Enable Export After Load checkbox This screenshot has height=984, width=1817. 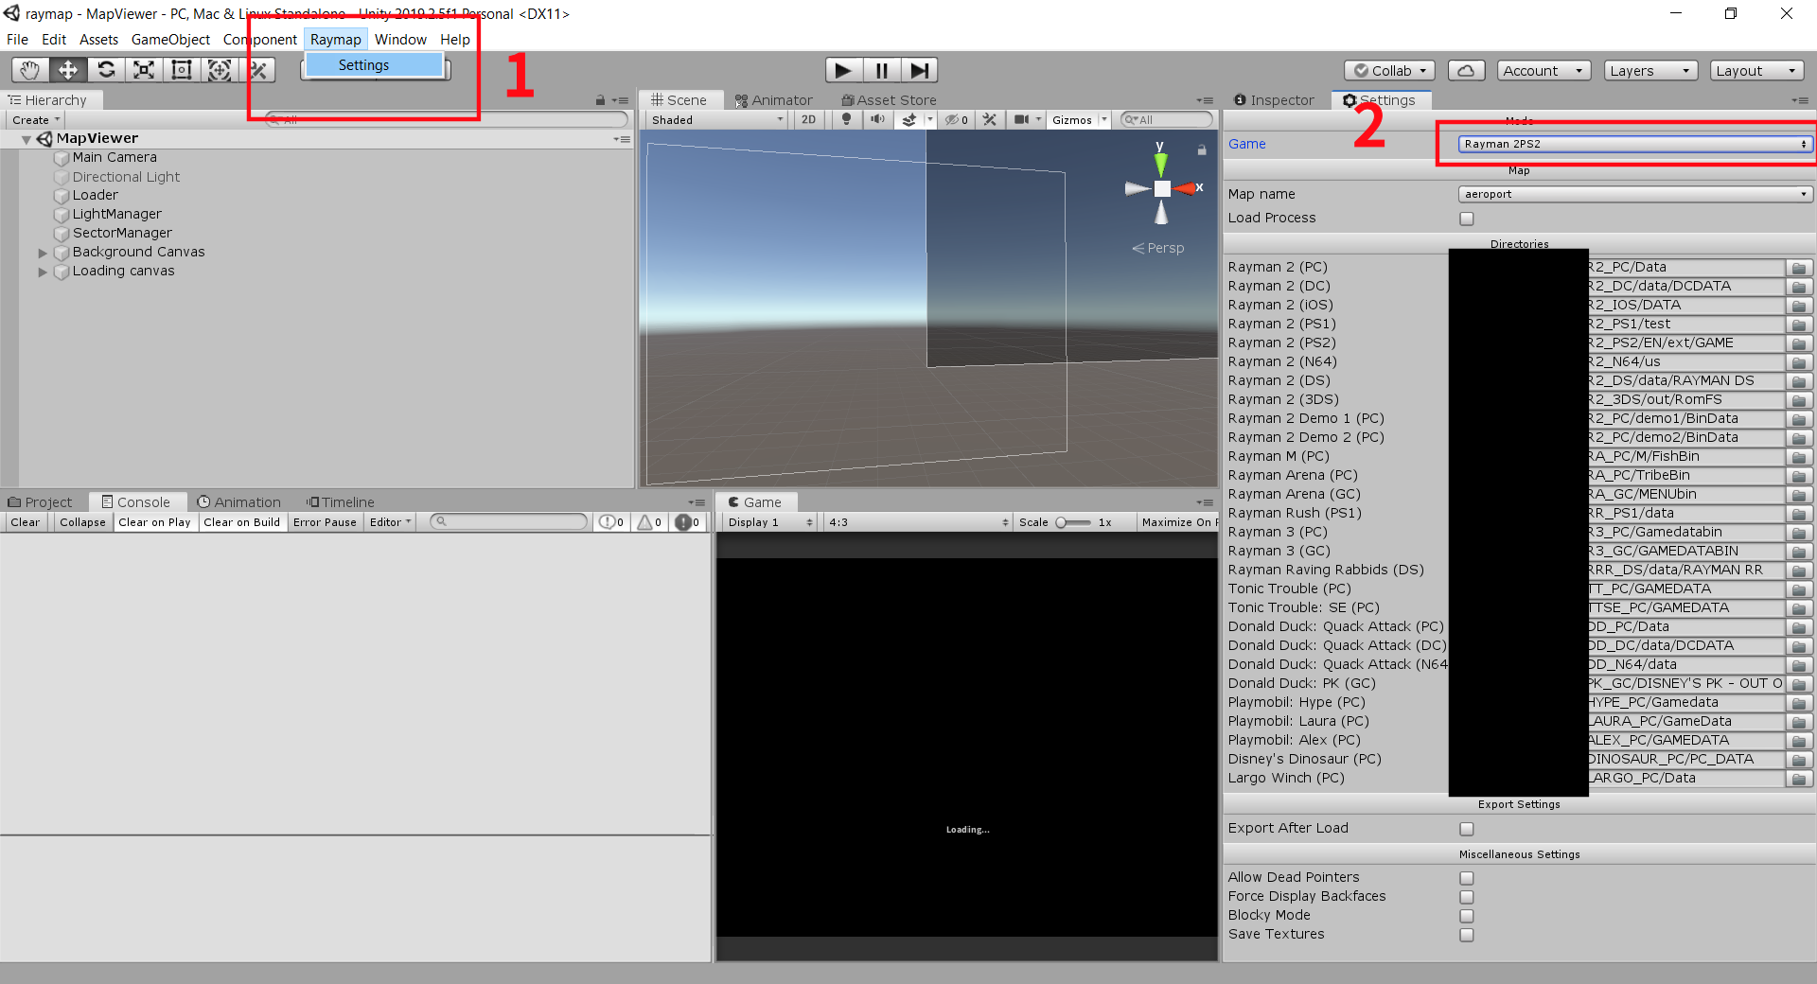coord(1467,829)
